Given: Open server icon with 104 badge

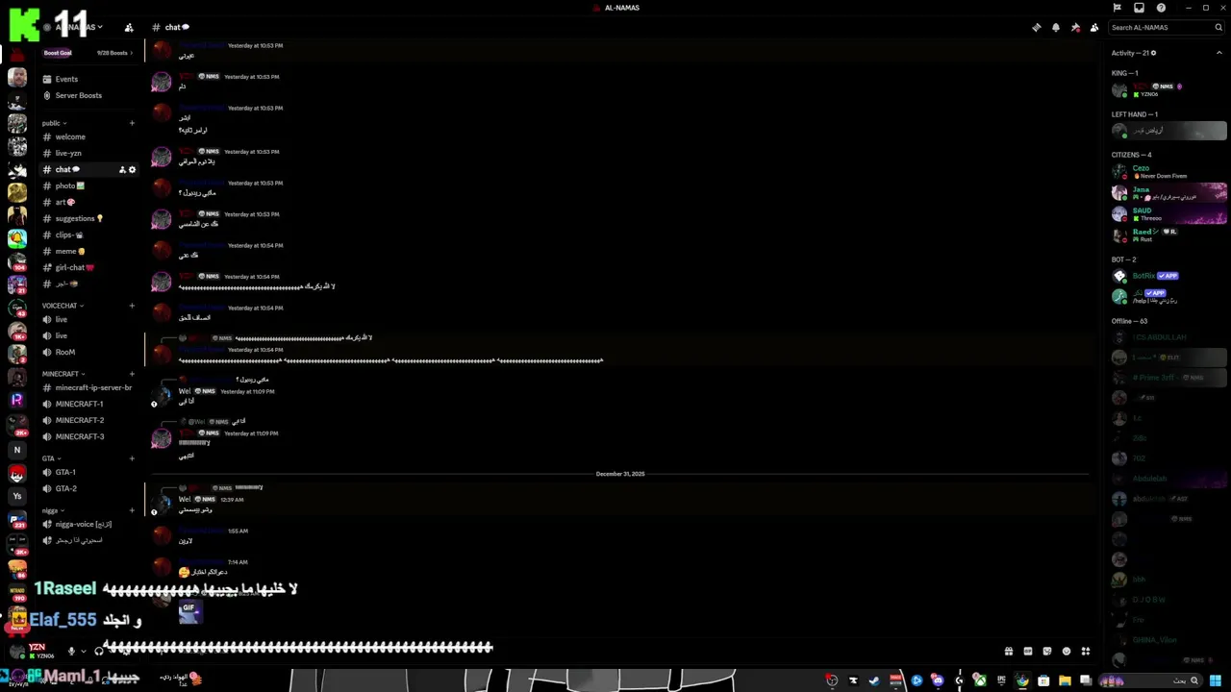Looking at the screenshot, I should click(17, 262).
